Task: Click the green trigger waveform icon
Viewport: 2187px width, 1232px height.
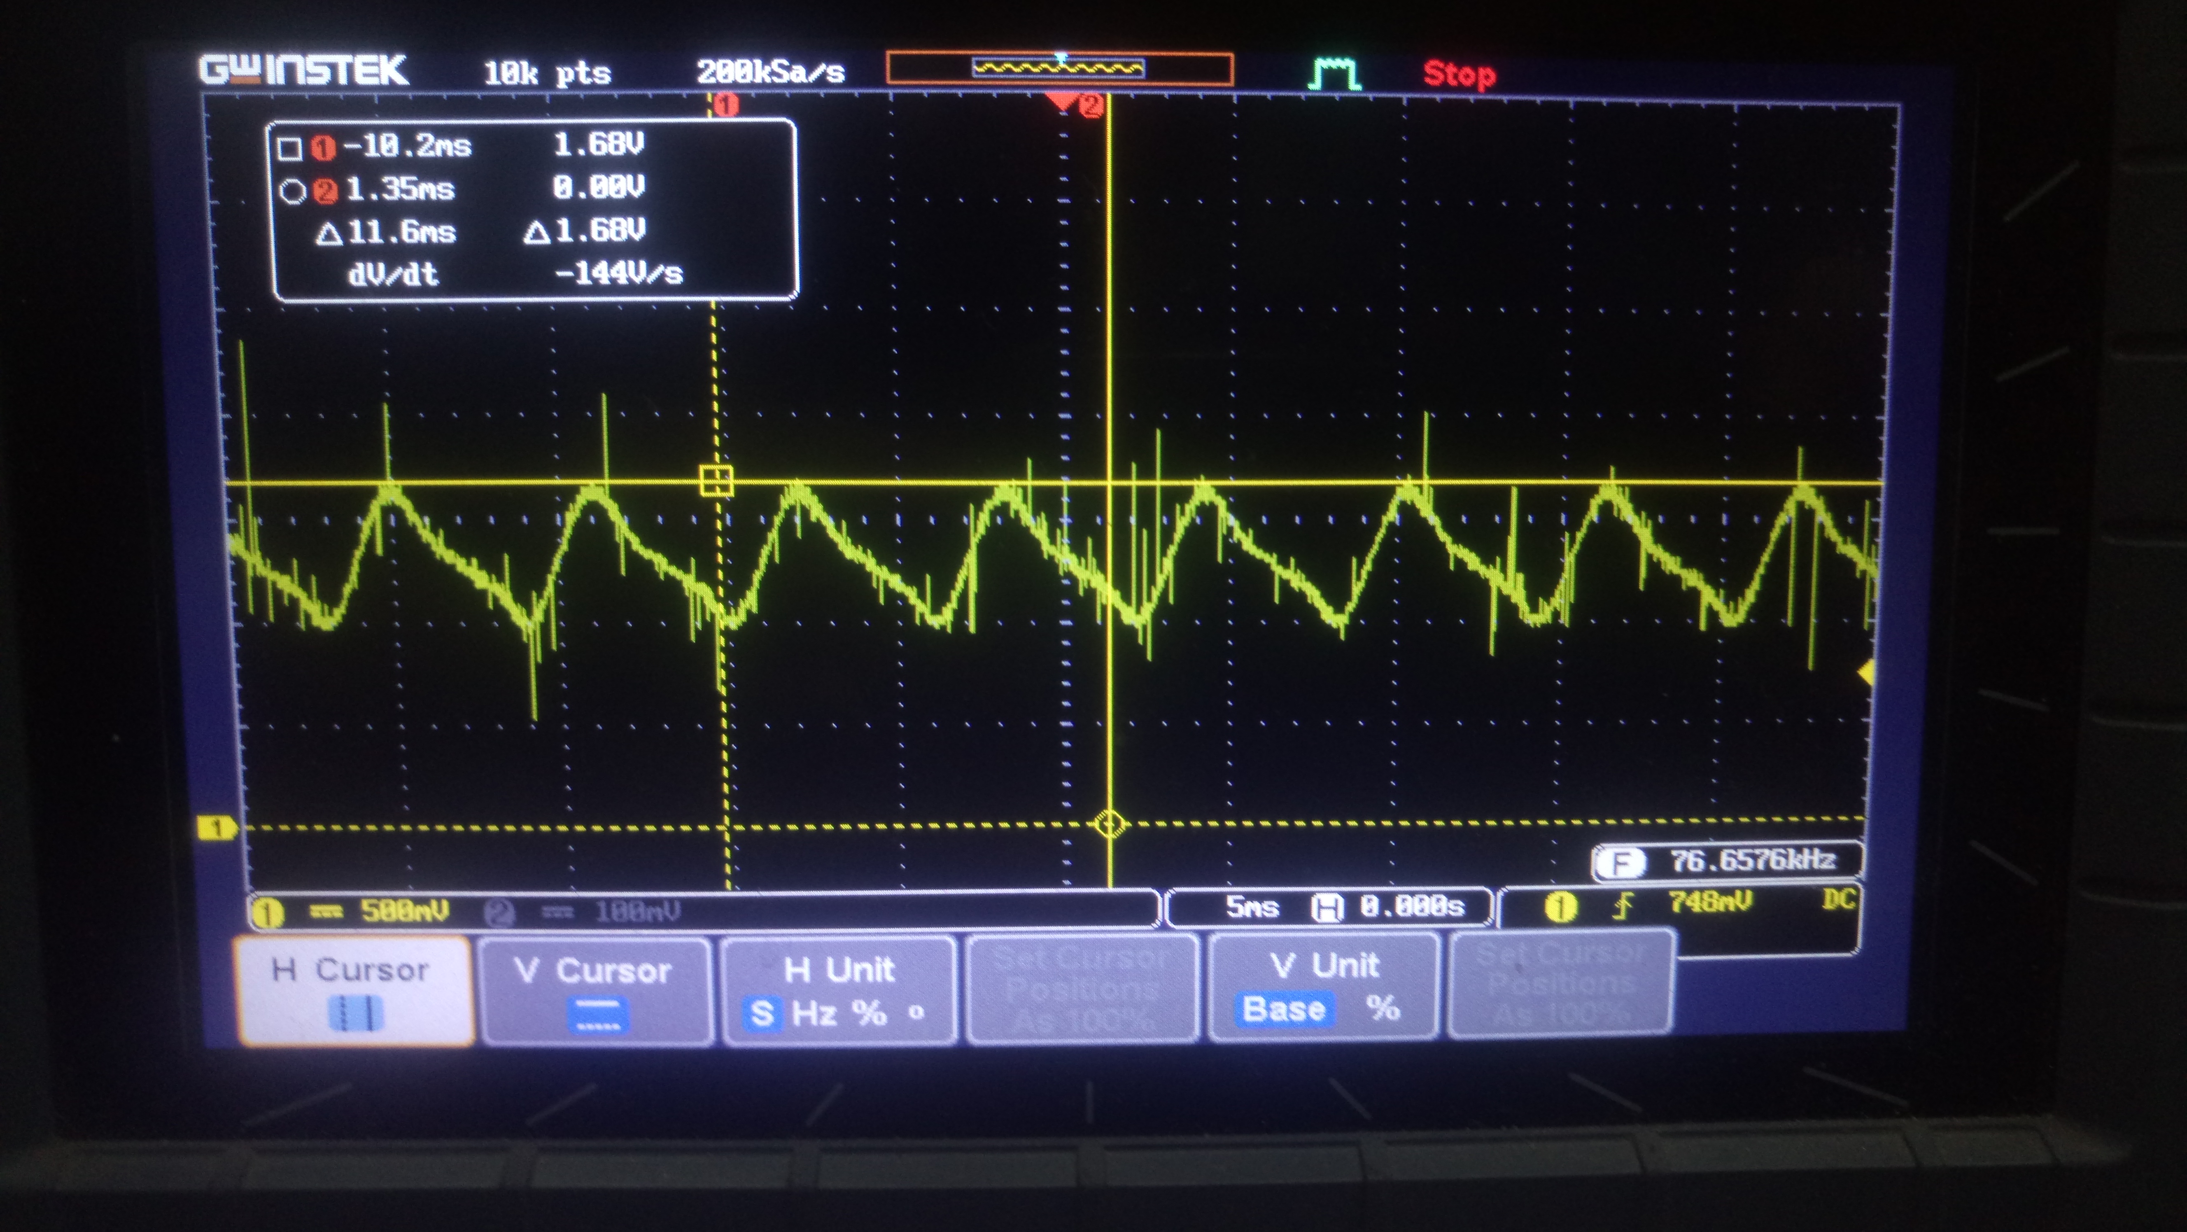Action: tap(1334, 74)
